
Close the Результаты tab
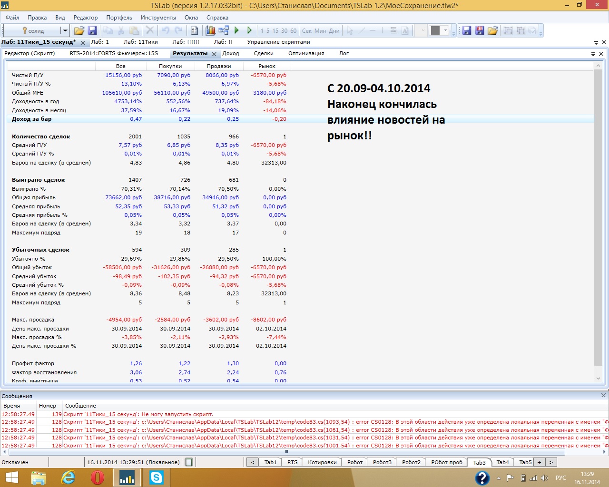[214, 54]
